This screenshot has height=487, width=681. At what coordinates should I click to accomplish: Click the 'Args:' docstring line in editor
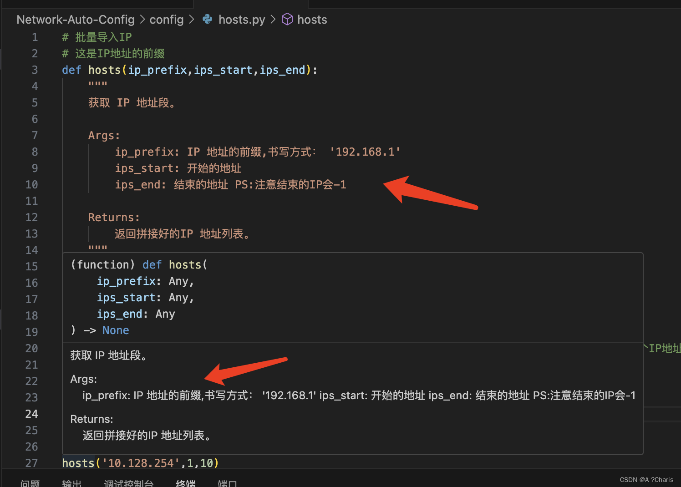[104, 136]
